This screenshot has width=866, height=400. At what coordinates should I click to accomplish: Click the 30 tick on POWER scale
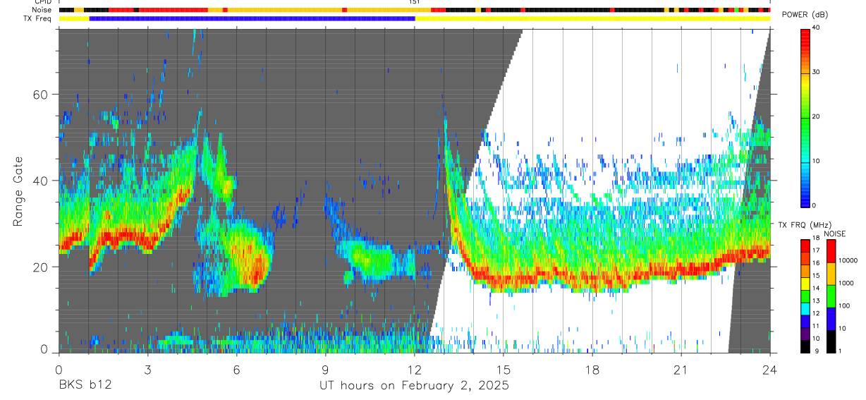[x=815, y=72]
